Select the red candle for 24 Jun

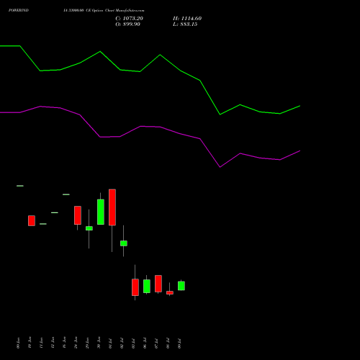pos(78,215)
